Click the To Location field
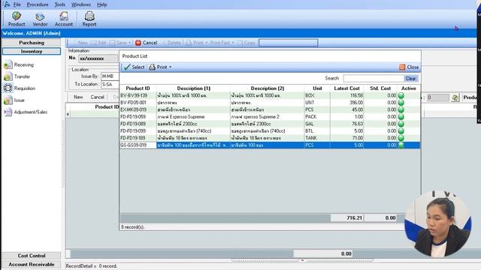The image size is (481, 270). click(110, 84)
